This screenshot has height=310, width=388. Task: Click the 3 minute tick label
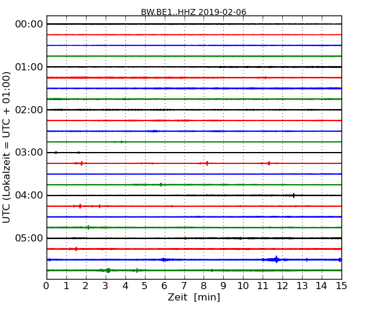pyautogui.click(x=106, y=286)
